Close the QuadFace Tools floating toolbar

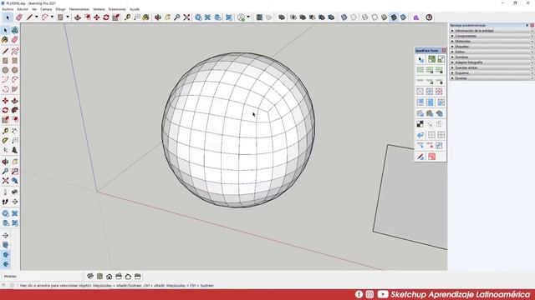pyautogui.click(x=444, y=50)
